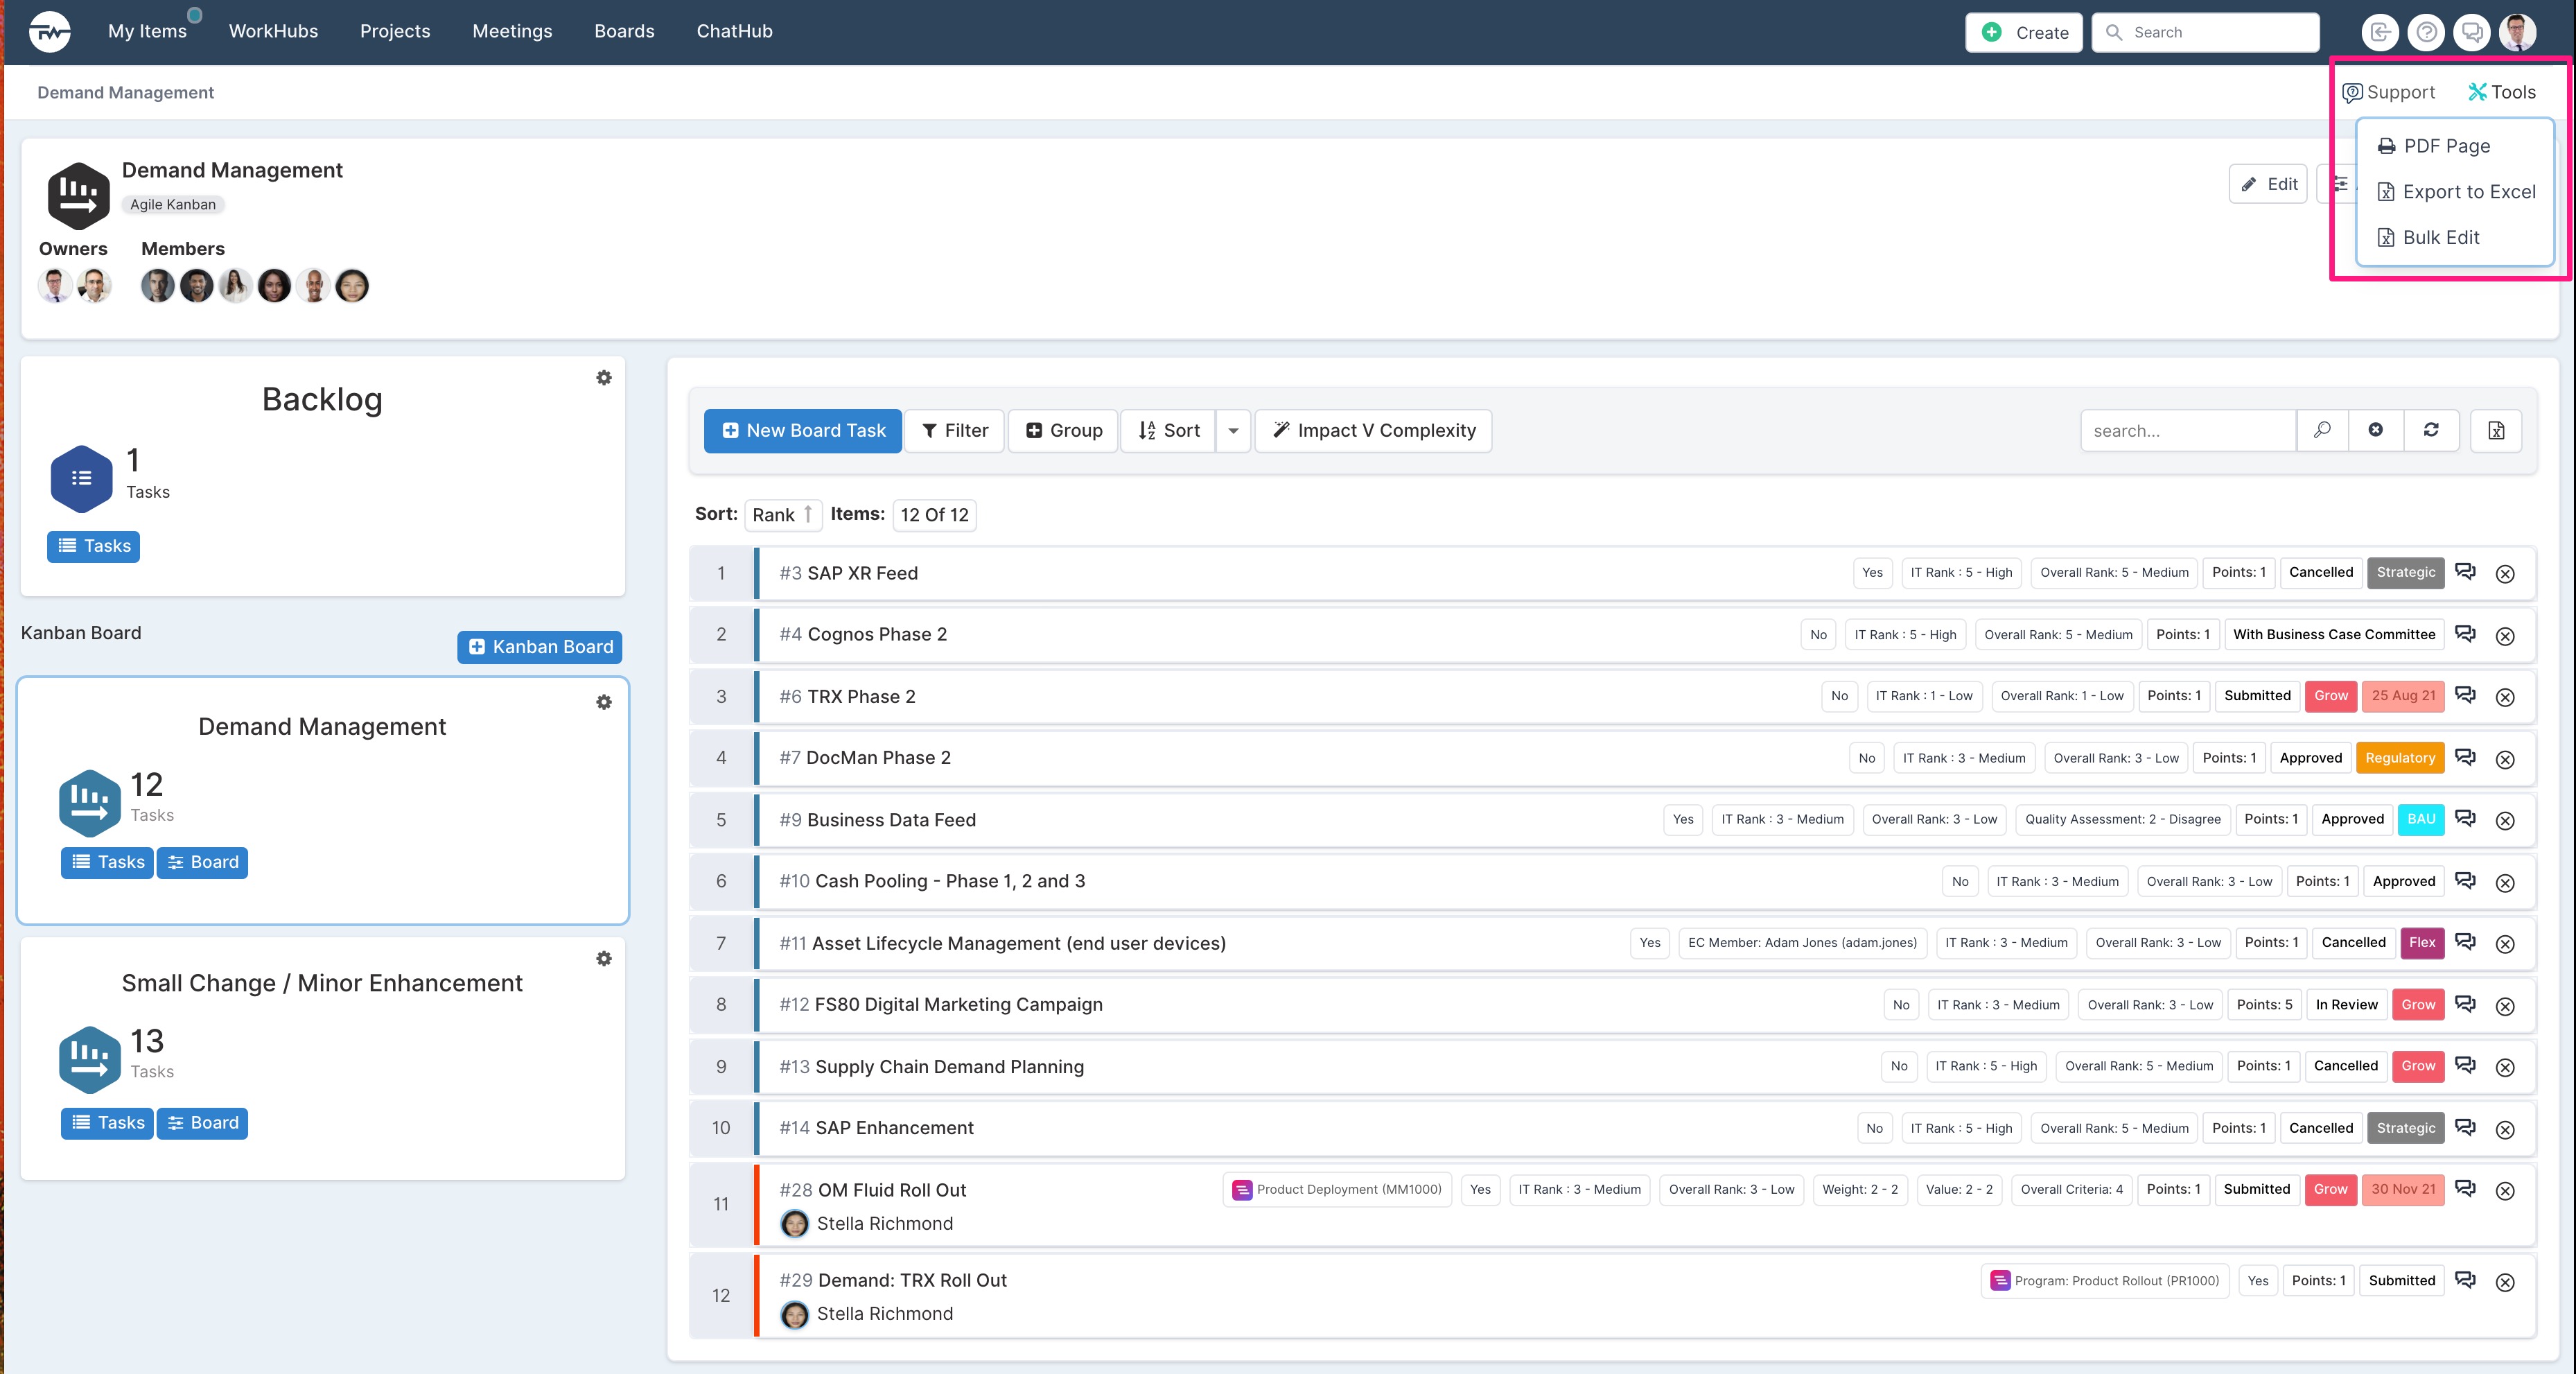Image resolution: width=2576 pixels, height=1374 pixels.
Task: Select PDF Page from the Tools menu
Action: [x=2434, y=146]
